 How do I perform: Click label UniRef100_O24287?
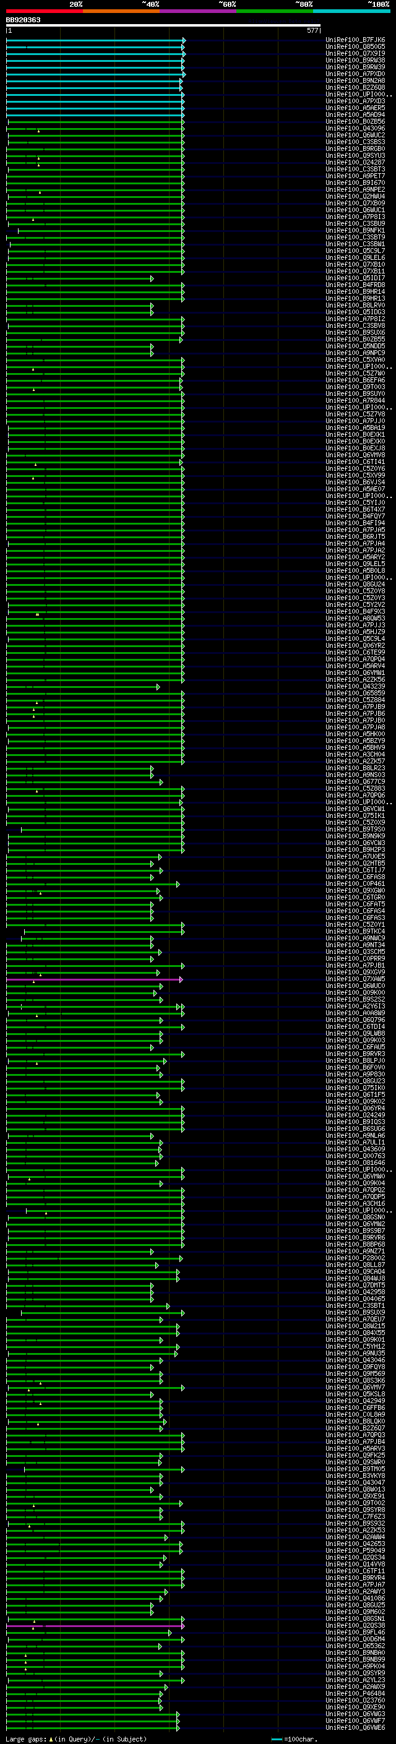tap(355, 163)
